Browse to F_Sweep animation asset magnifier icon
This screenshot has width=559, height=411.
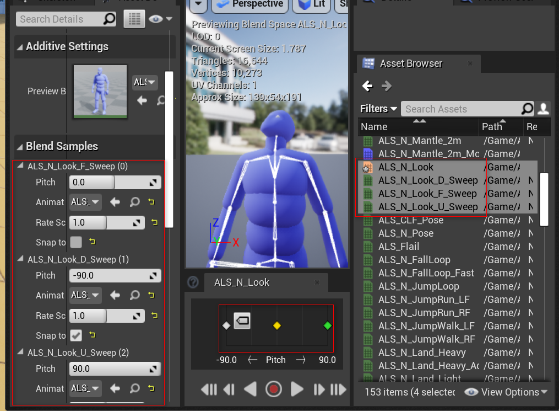134,202
